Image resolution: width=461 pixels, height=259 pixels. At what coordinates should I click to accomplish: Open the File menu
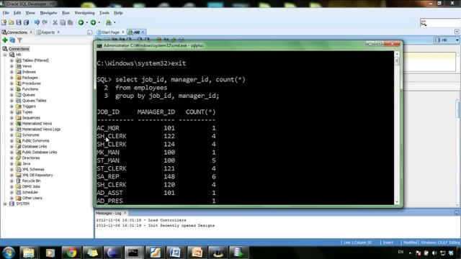coord(6,13)
